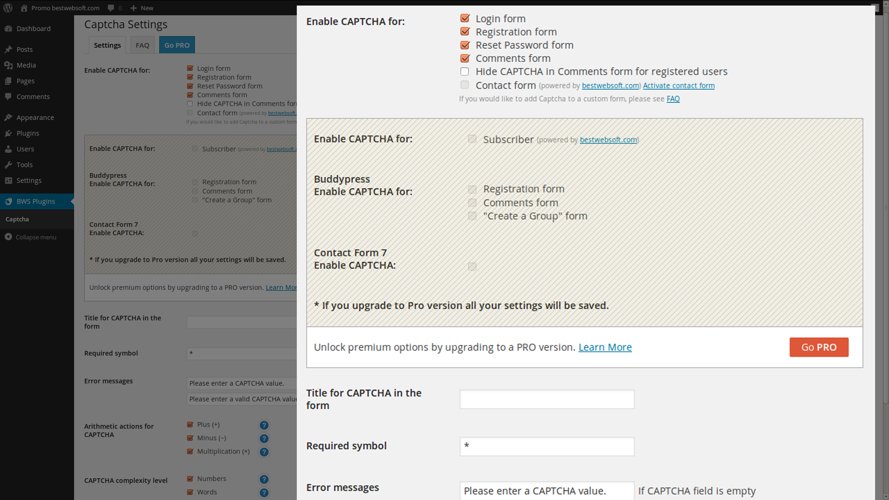889x500 pixels.
Task: Open bestwebsoft.com link beside Subscriber in enlarged panel
Action: 608,140
